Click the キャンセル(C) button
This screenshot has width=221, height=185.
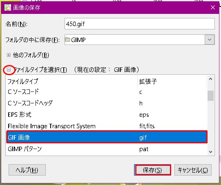pyautogui.click(x=193, y=170)
